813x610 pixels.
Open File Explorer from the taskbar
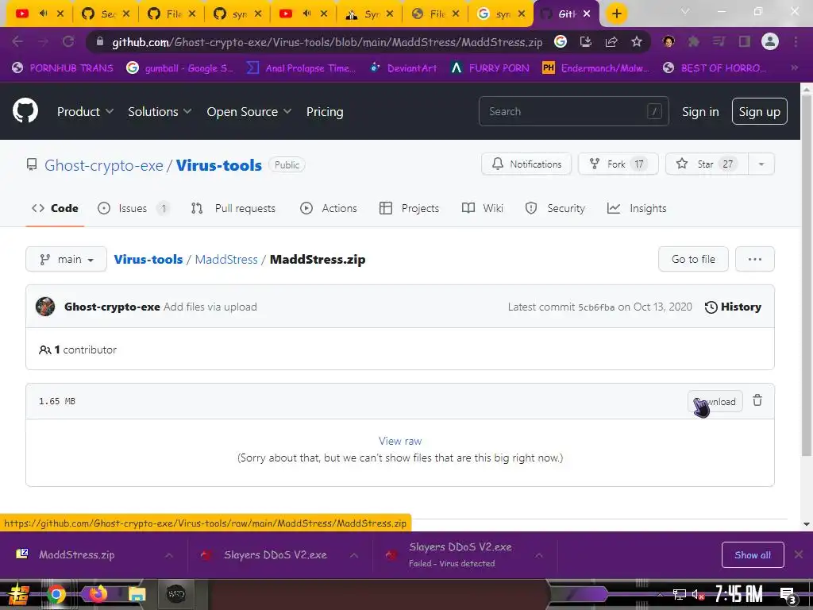[137, 594]
